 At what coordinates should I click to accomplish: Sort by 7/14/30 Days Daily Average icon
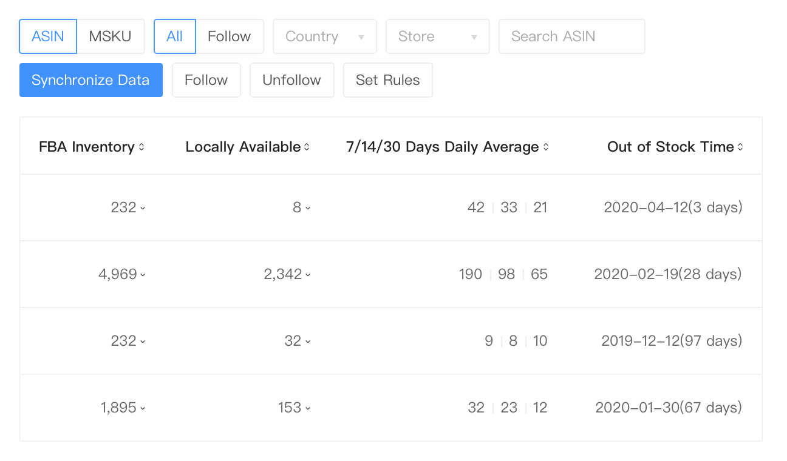[546, 147]
